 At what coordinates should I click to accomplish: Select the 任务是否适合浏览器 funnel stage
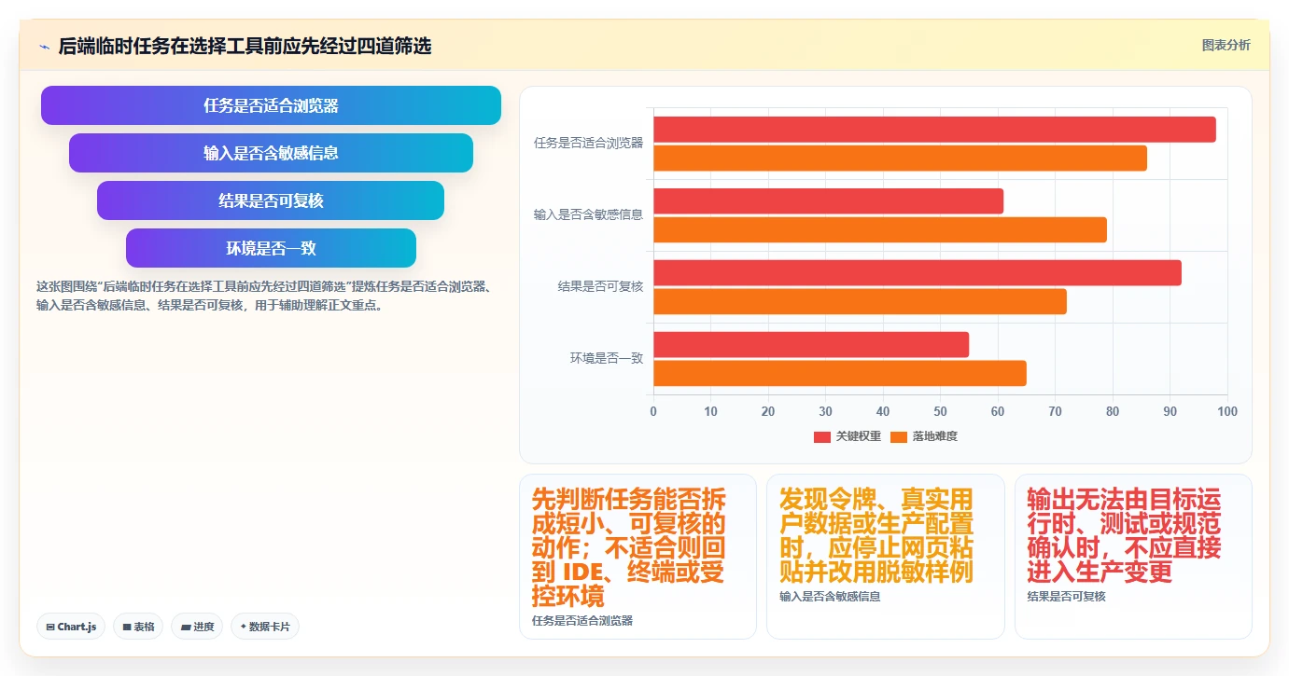click(x=271, y=105)
